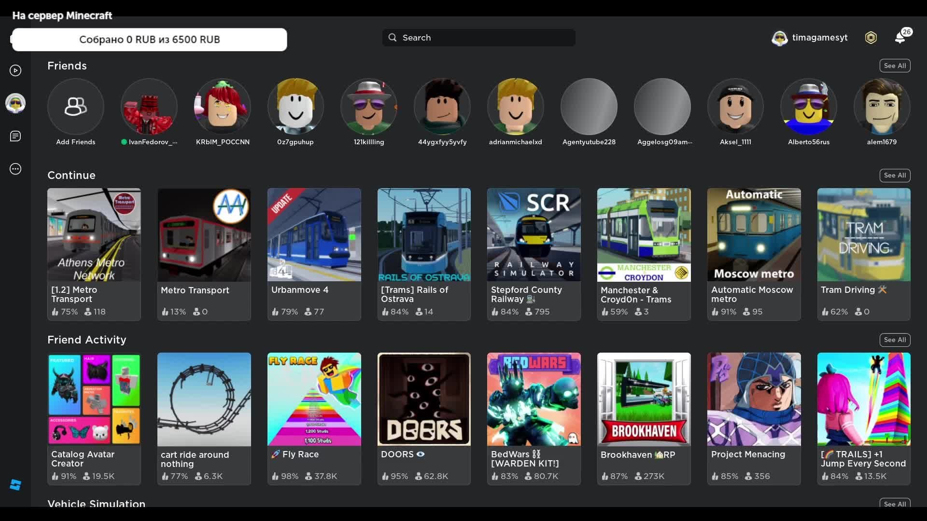Click the Search input field
Image resolution: width=927 pixels, height=521 pixels.
click(478, 38)
